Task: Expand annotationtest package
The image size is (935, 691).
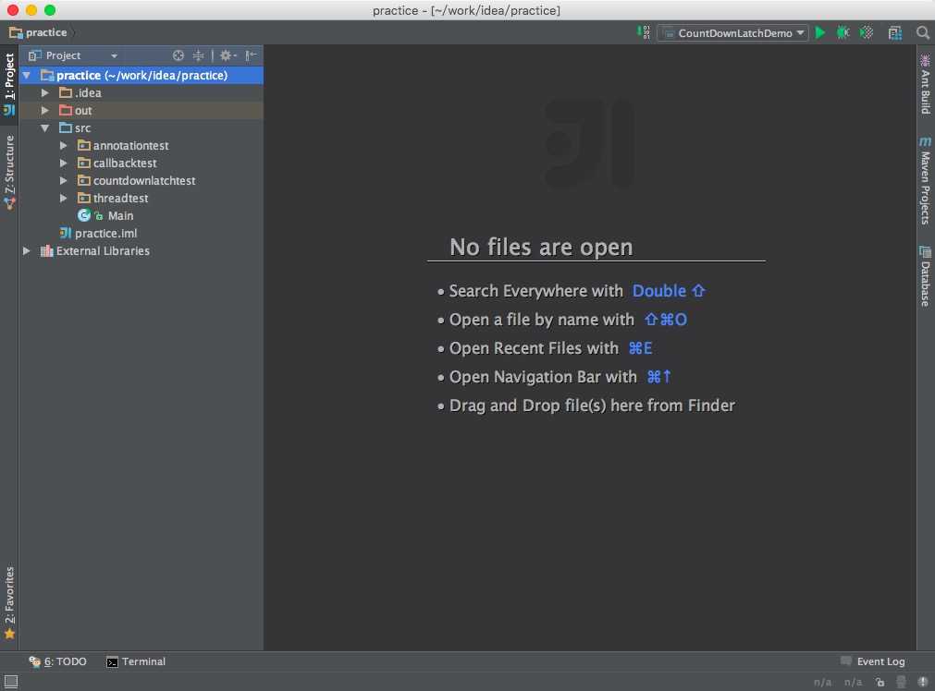Action: [x=63, y=145]
